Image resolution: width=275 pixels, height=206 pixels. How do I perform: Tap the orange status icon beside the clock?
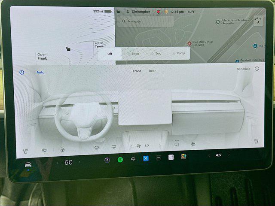166,12
